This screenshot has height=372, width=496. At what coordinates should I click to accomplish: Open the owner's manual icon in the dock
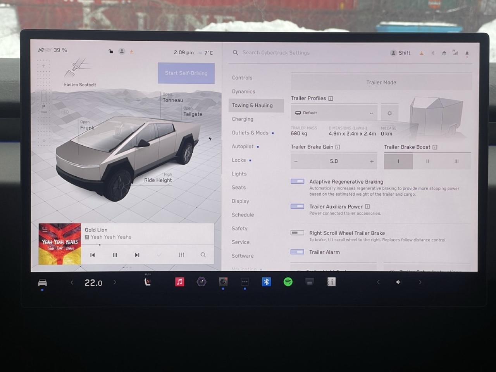[x=331, y=282]
